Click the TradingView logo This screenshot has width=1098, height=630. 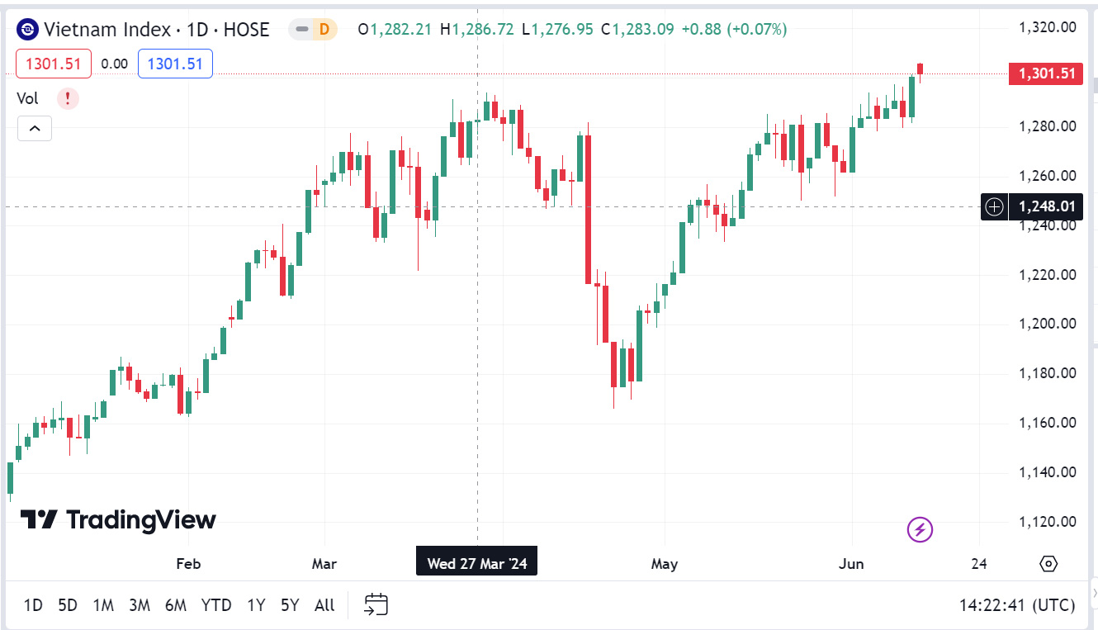click(118, 519)
